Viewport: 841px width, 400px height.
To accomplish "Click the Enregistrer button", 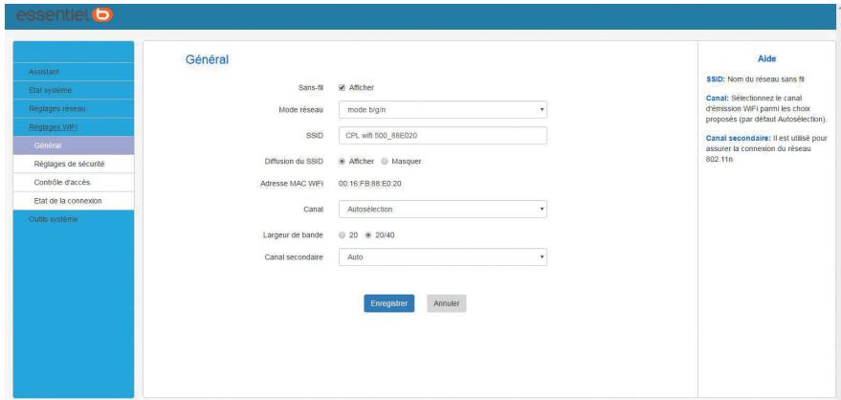I will (388, 303).
